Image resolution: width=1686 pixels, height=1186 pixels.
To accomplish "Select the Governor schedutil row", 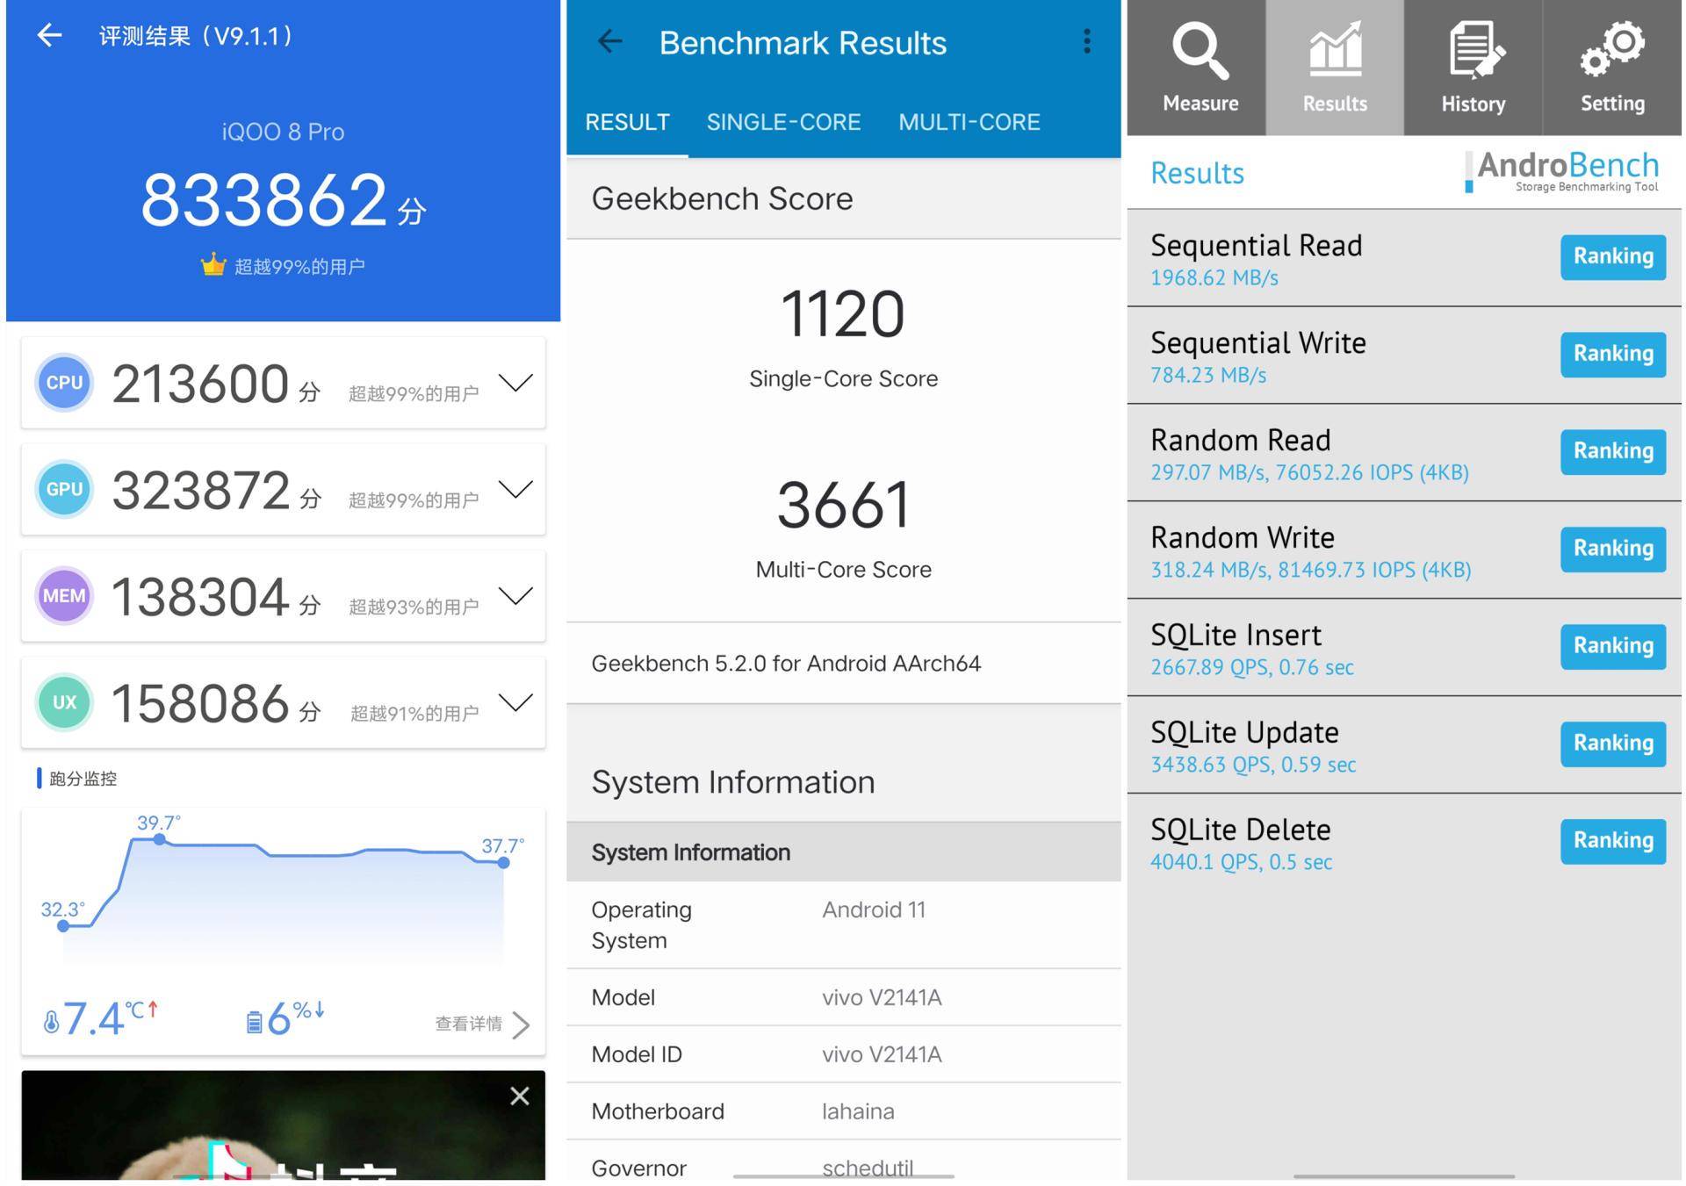I will (843, 1162).
